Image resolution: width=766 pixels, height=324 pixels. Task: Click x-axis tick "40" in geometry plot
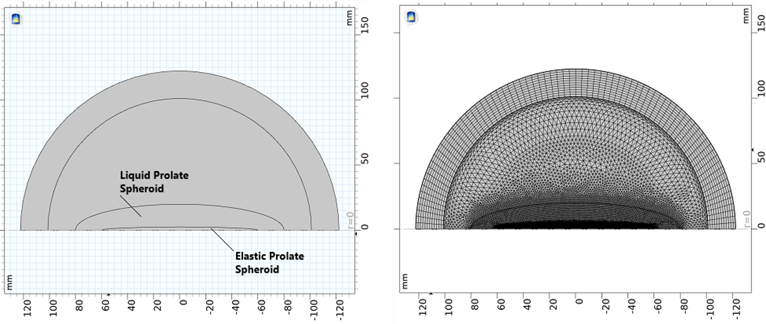132,305
